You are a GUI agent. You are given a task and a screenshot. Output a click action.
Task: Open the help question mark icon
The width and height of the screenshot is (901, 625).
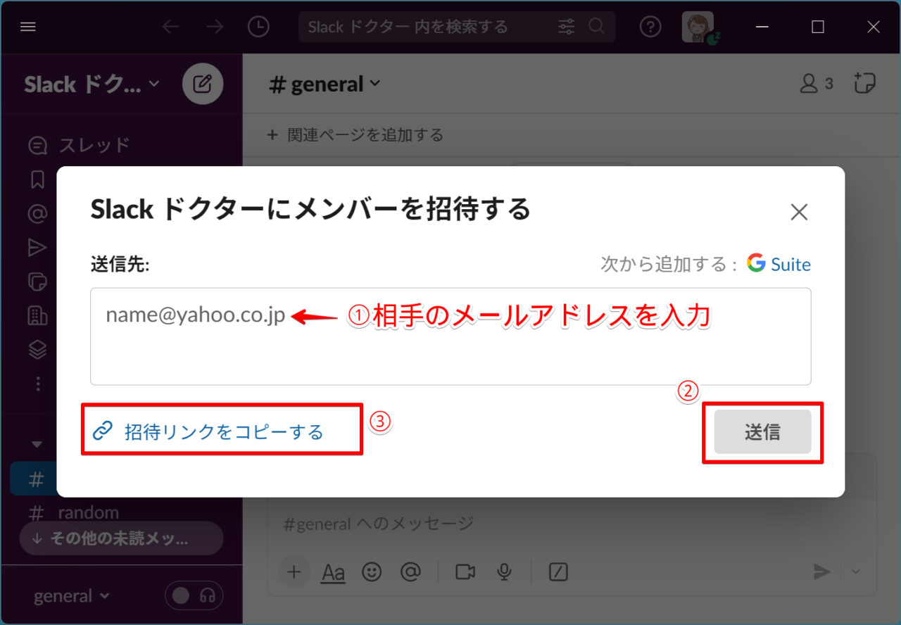coord(650,27)
